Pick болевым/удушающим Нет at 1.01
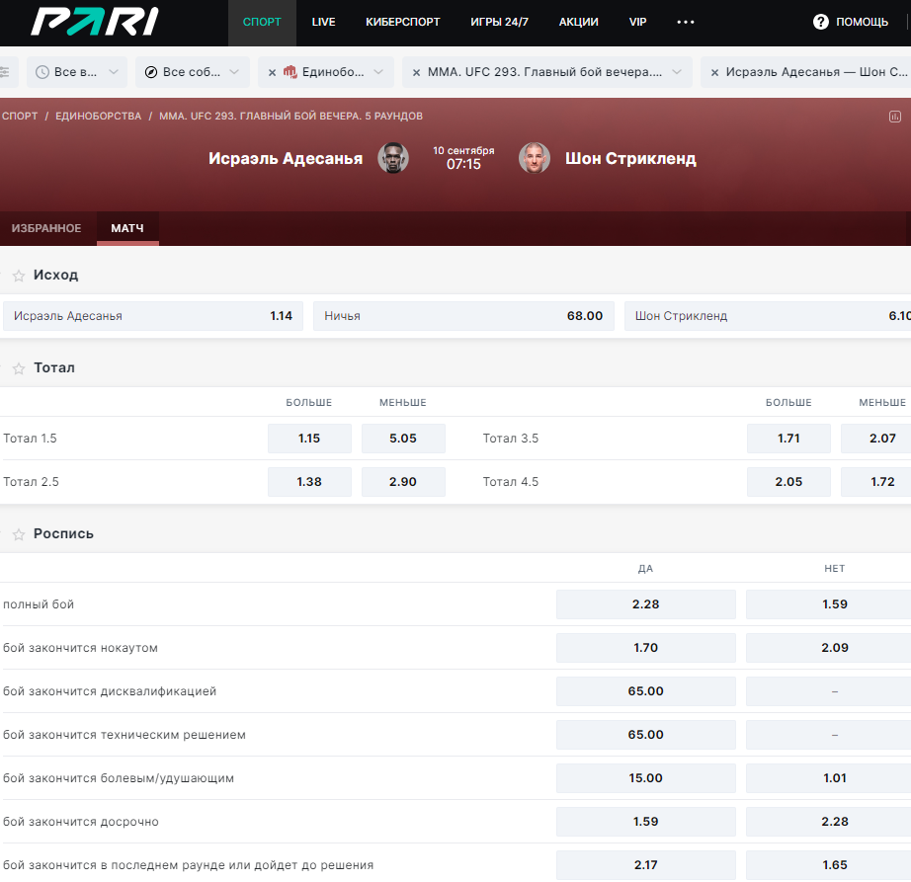 coord(829,778)
